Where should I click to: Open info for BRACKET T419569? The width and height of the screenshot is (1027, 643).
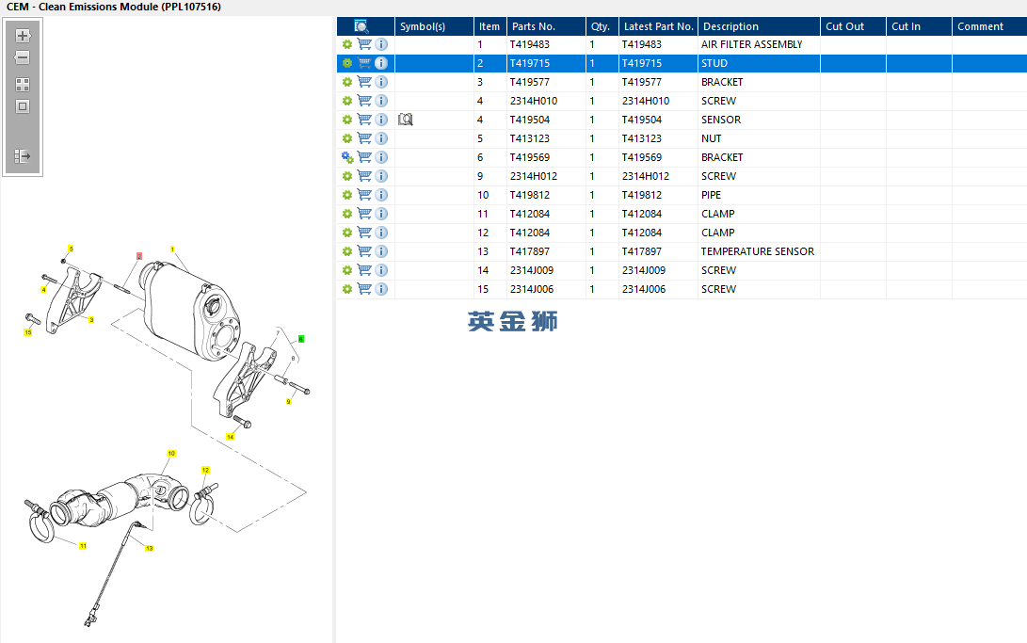(381, 157)
